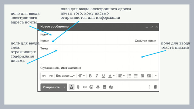Click the Тема subject field
Image resolution: width=194 pixels, height=109 pixels.
pos(98,48)
